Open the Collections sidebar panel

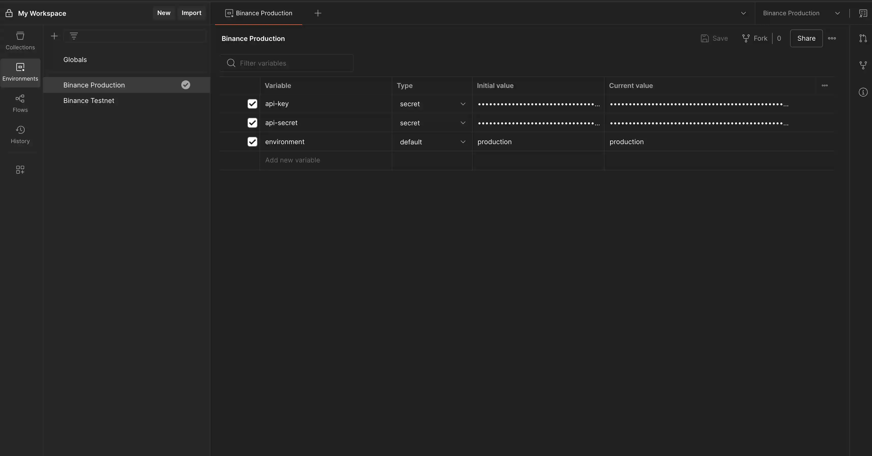click(x=20, y=40)
